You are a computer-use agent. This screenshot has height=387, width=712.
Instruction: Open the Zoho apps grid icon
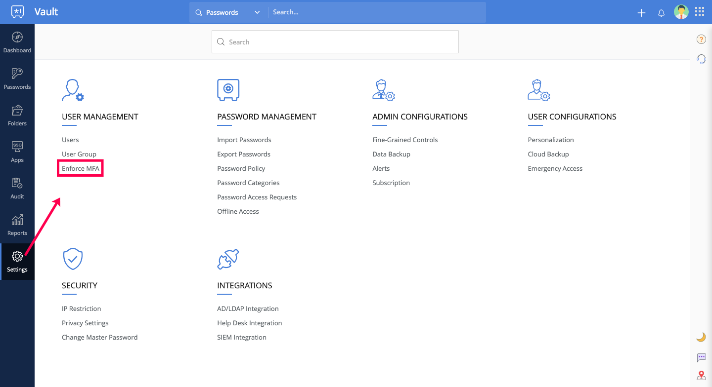700,11
